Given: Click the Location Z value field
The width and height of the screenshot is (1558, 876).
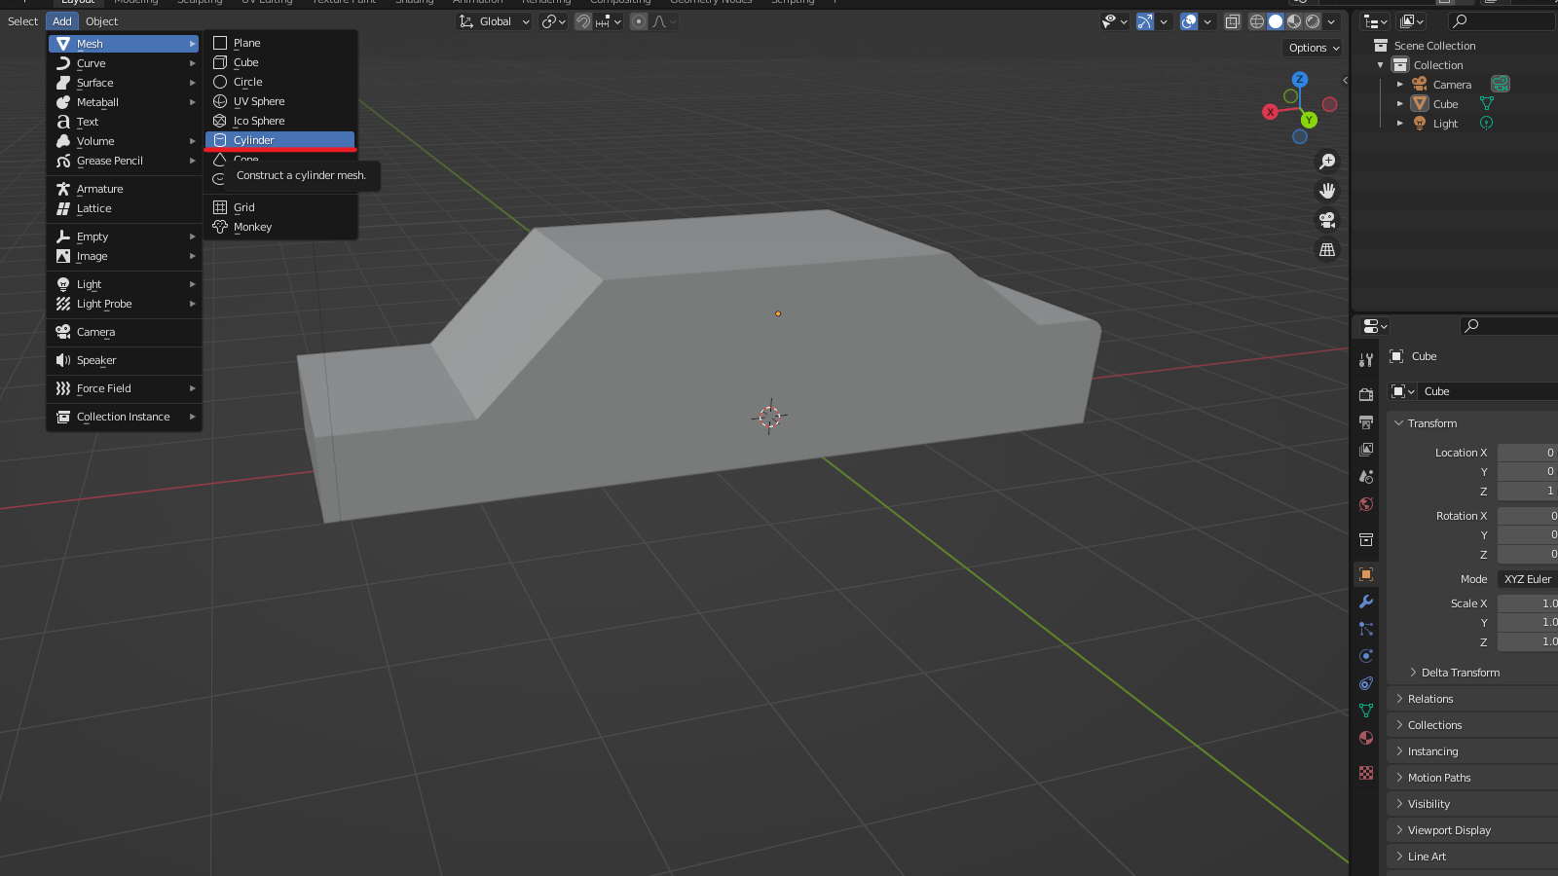Looking at the screenshot, I should point(1528,491).
